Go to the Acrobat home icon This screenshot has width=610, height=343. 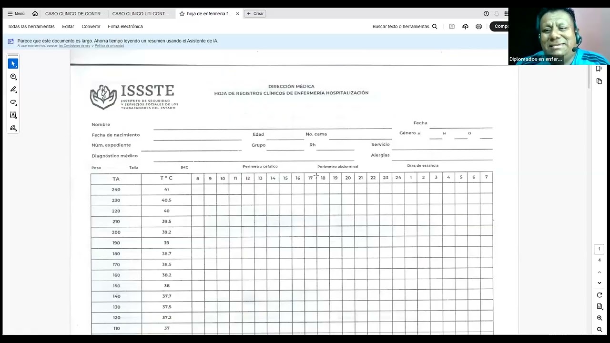coord(35,14)
